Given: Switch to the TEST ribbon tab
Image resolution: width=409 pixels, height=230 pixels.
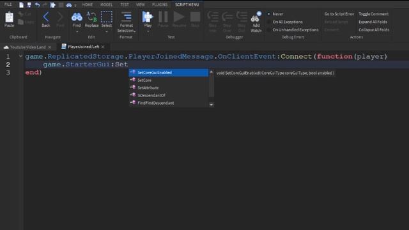Looking at the screenshot, I should coord(125,4).
